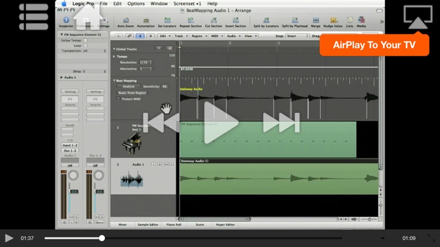Mute the Audio 1 track with M button
The height and width of the screenshot is (247, 440).
coord(166,164)
